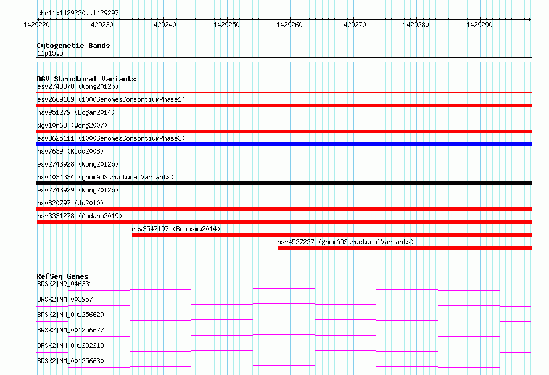Click the esv3625111 (1000GenomesConsortiumPhase3) label

[x=111, y=138]
